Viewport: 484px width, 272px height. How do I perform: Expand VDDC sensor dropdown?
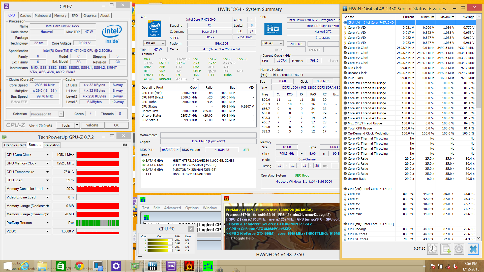click(47, 231)
